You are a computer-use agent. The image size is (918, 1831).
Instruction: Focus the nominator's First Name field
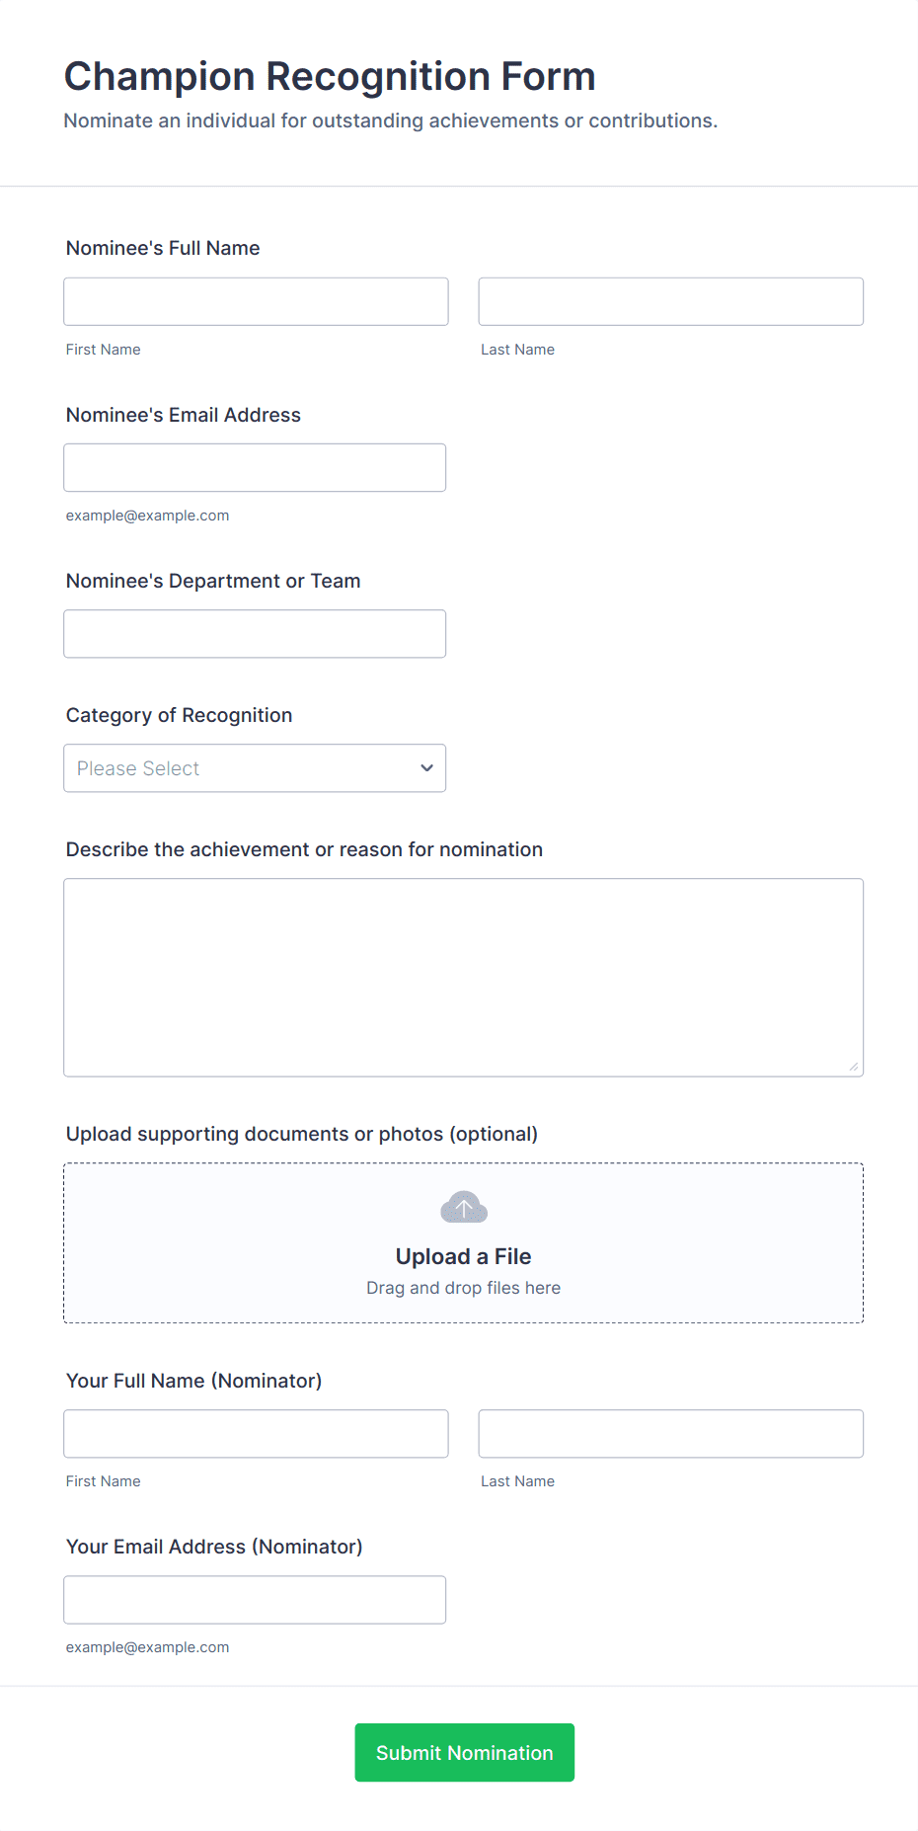click(256, 1434)
